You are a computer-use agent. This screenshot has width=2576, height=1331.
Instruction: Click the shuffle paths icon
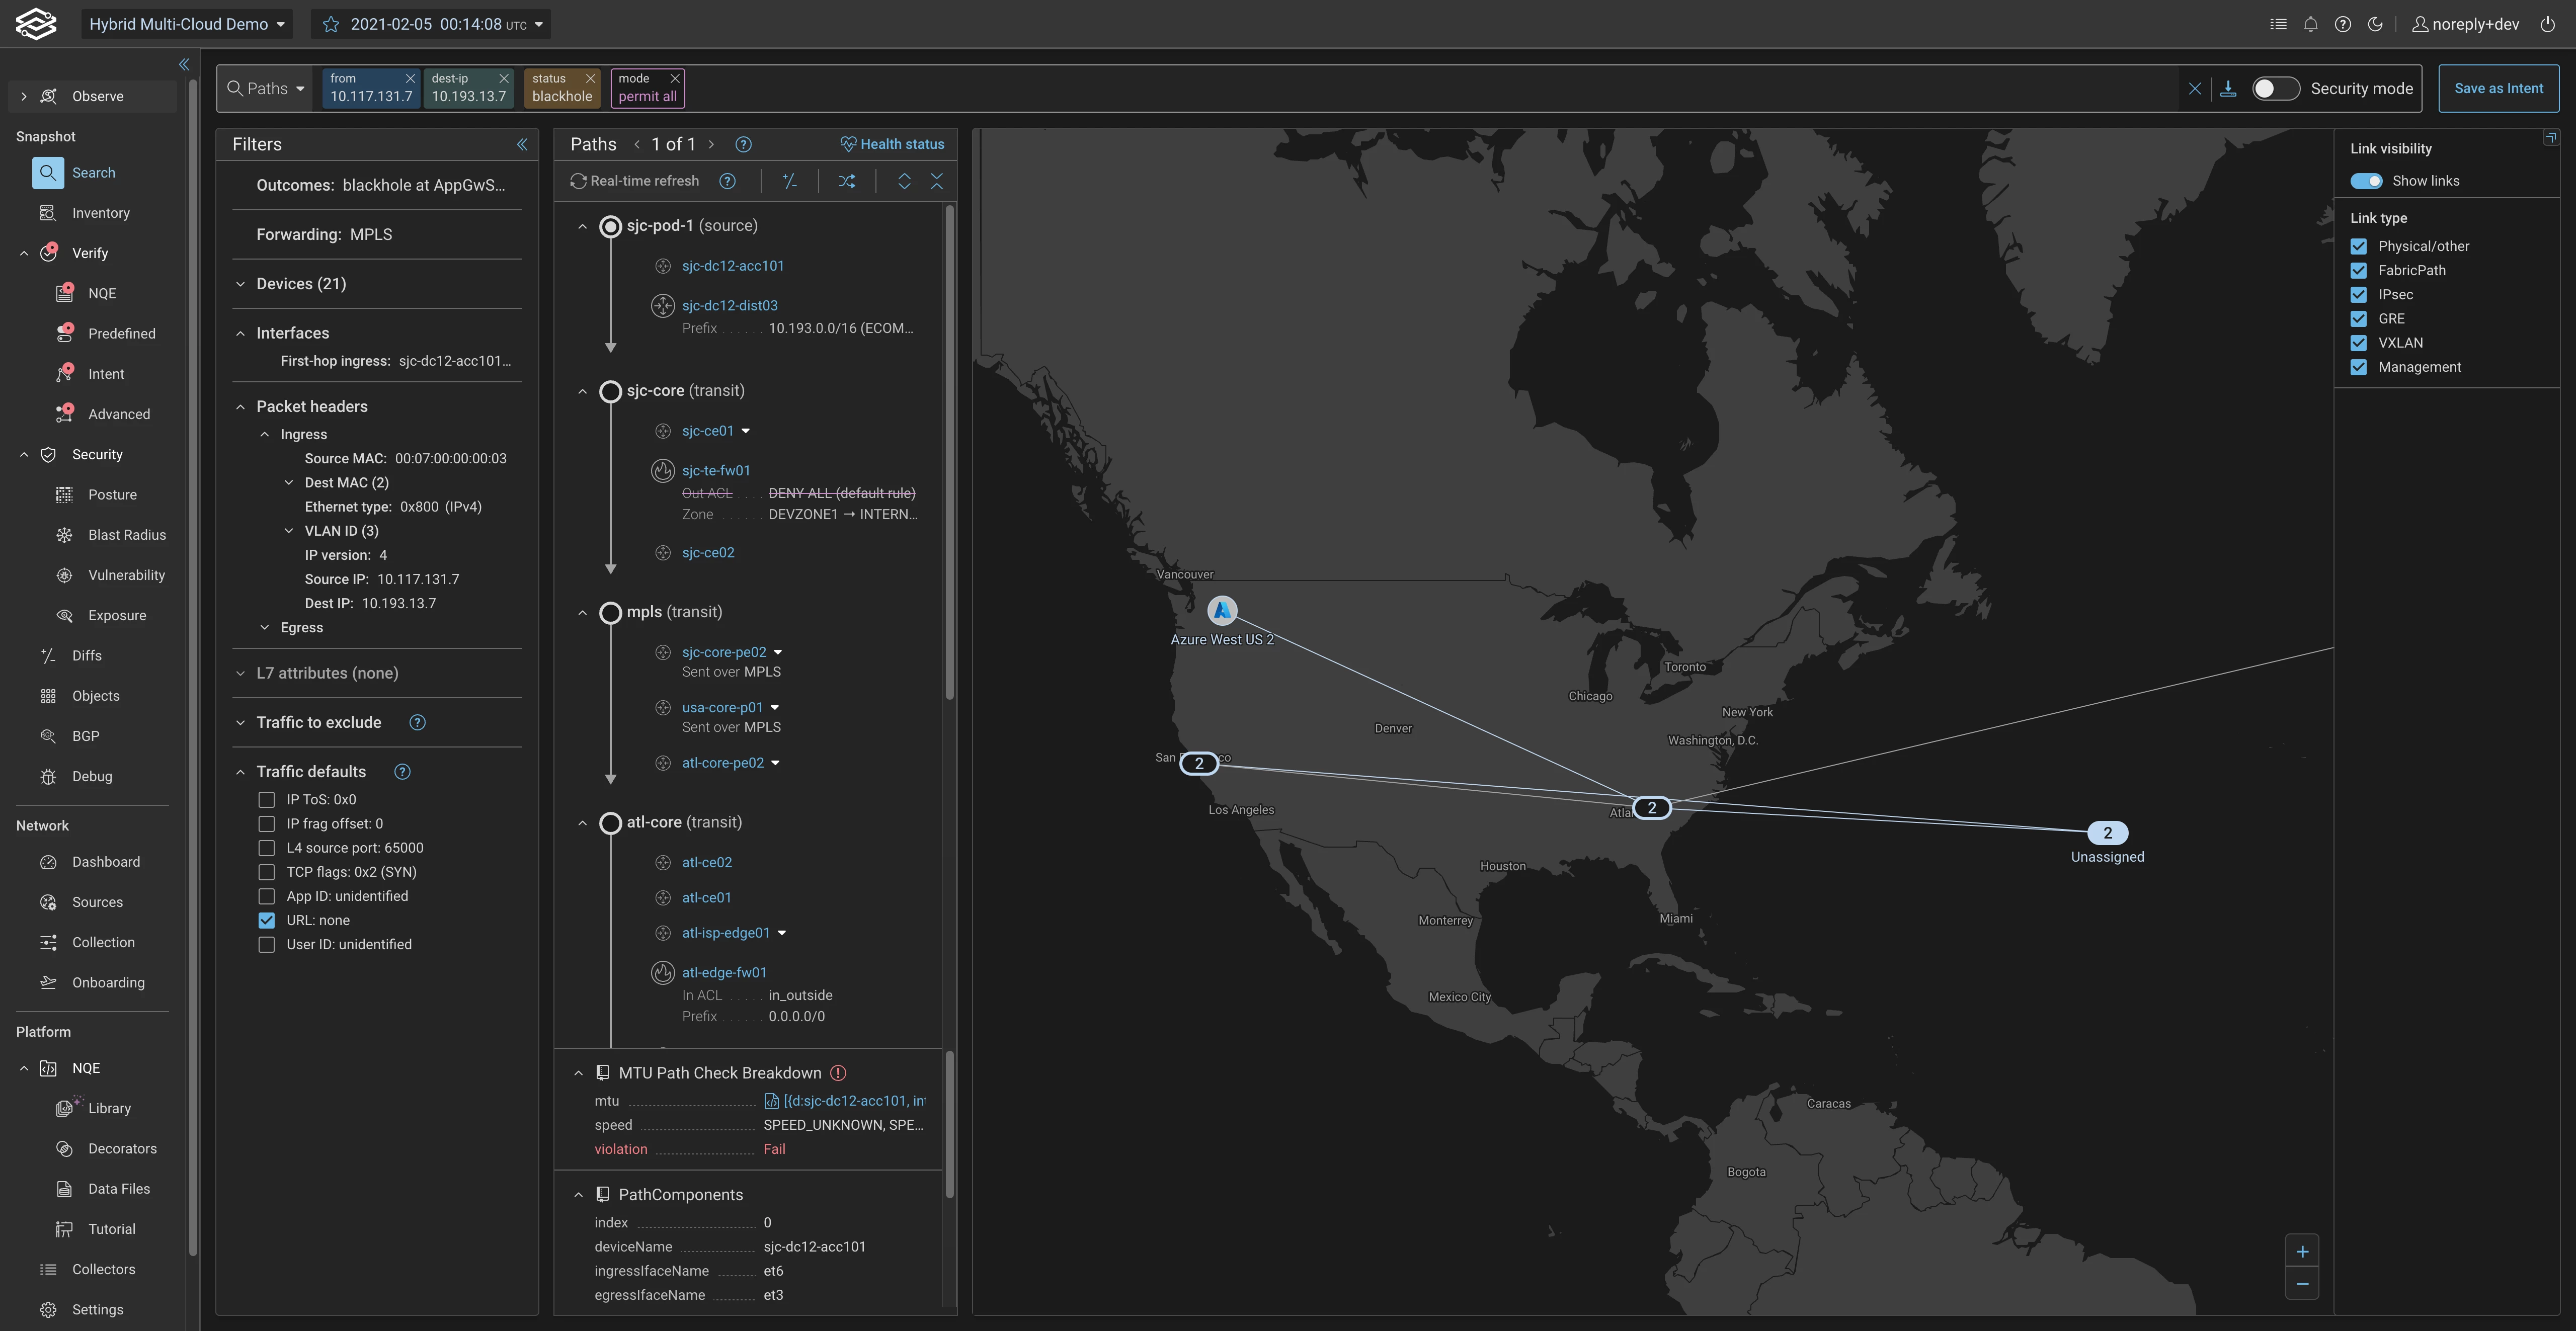click(x=847, y=181)
